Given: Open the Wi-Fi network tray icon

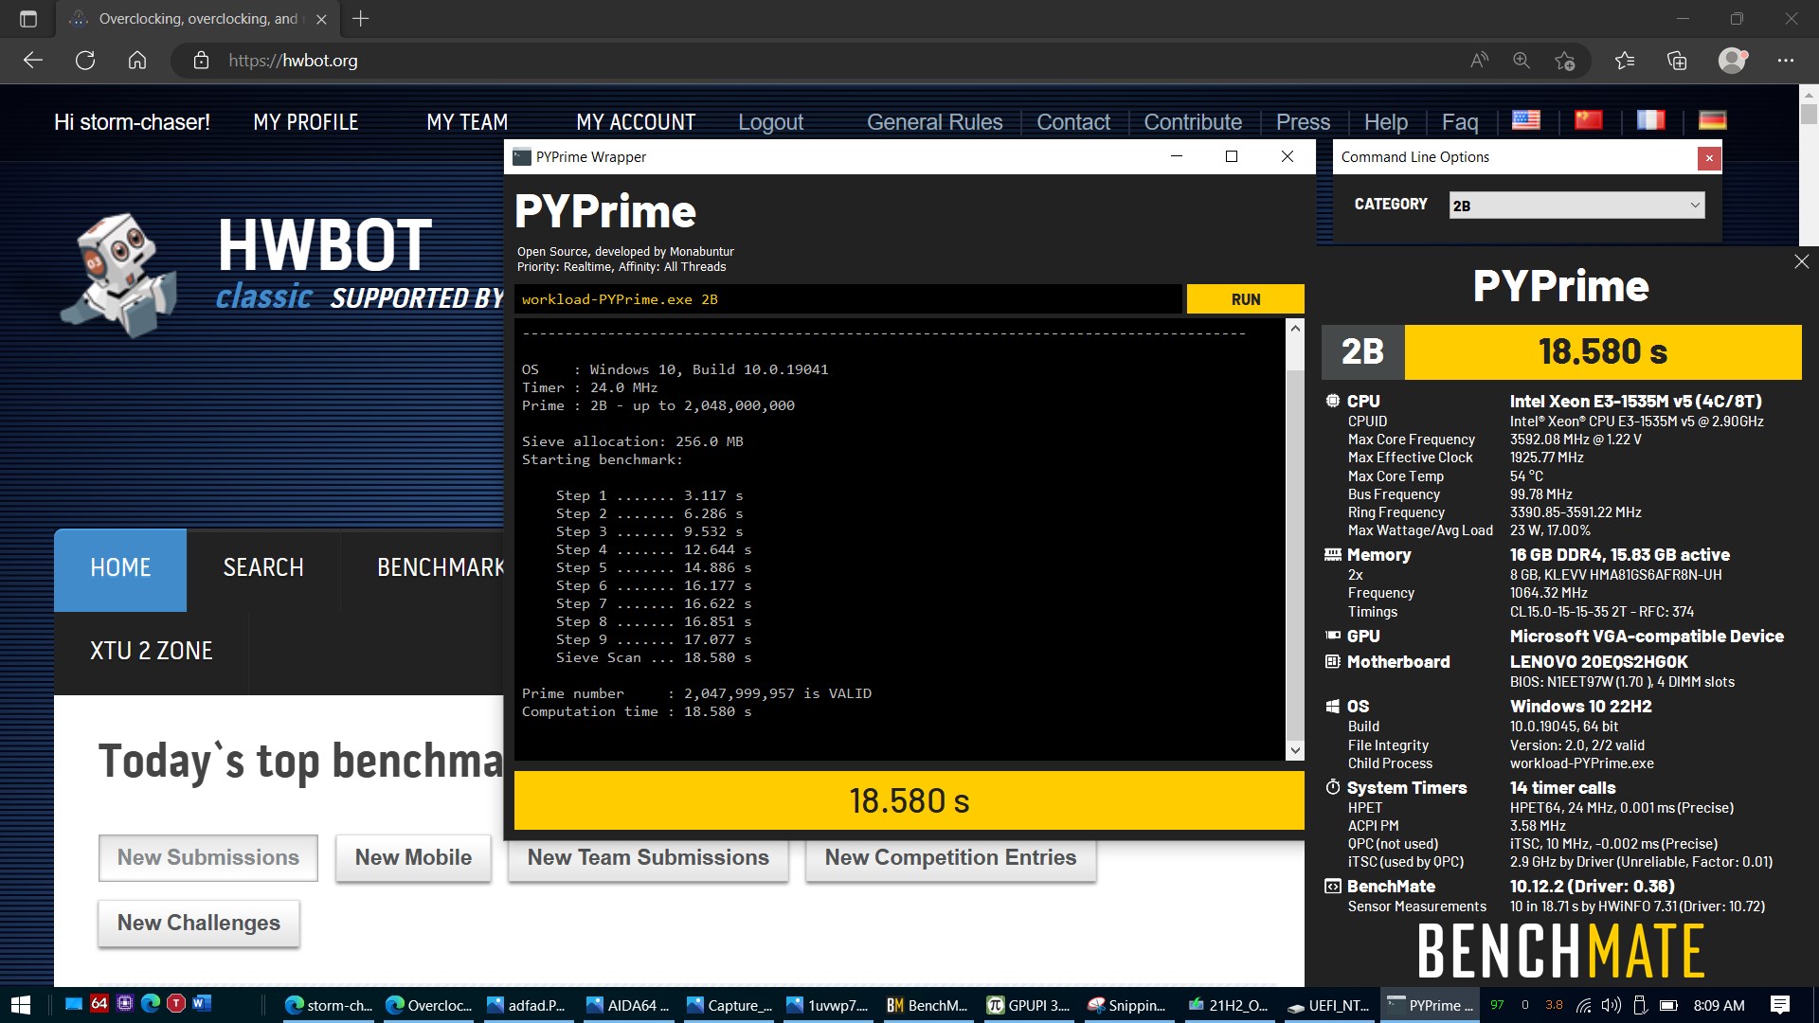Looking at the screenshot, I should (x=1582, y=1005).
